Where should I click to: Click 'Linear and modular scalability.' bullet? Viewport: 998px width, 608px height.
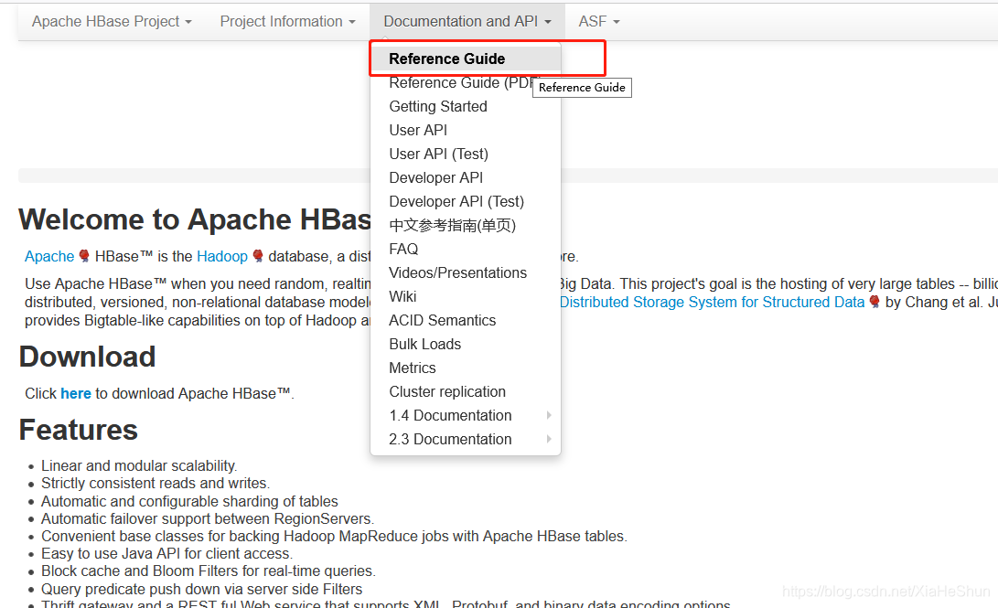139,465
